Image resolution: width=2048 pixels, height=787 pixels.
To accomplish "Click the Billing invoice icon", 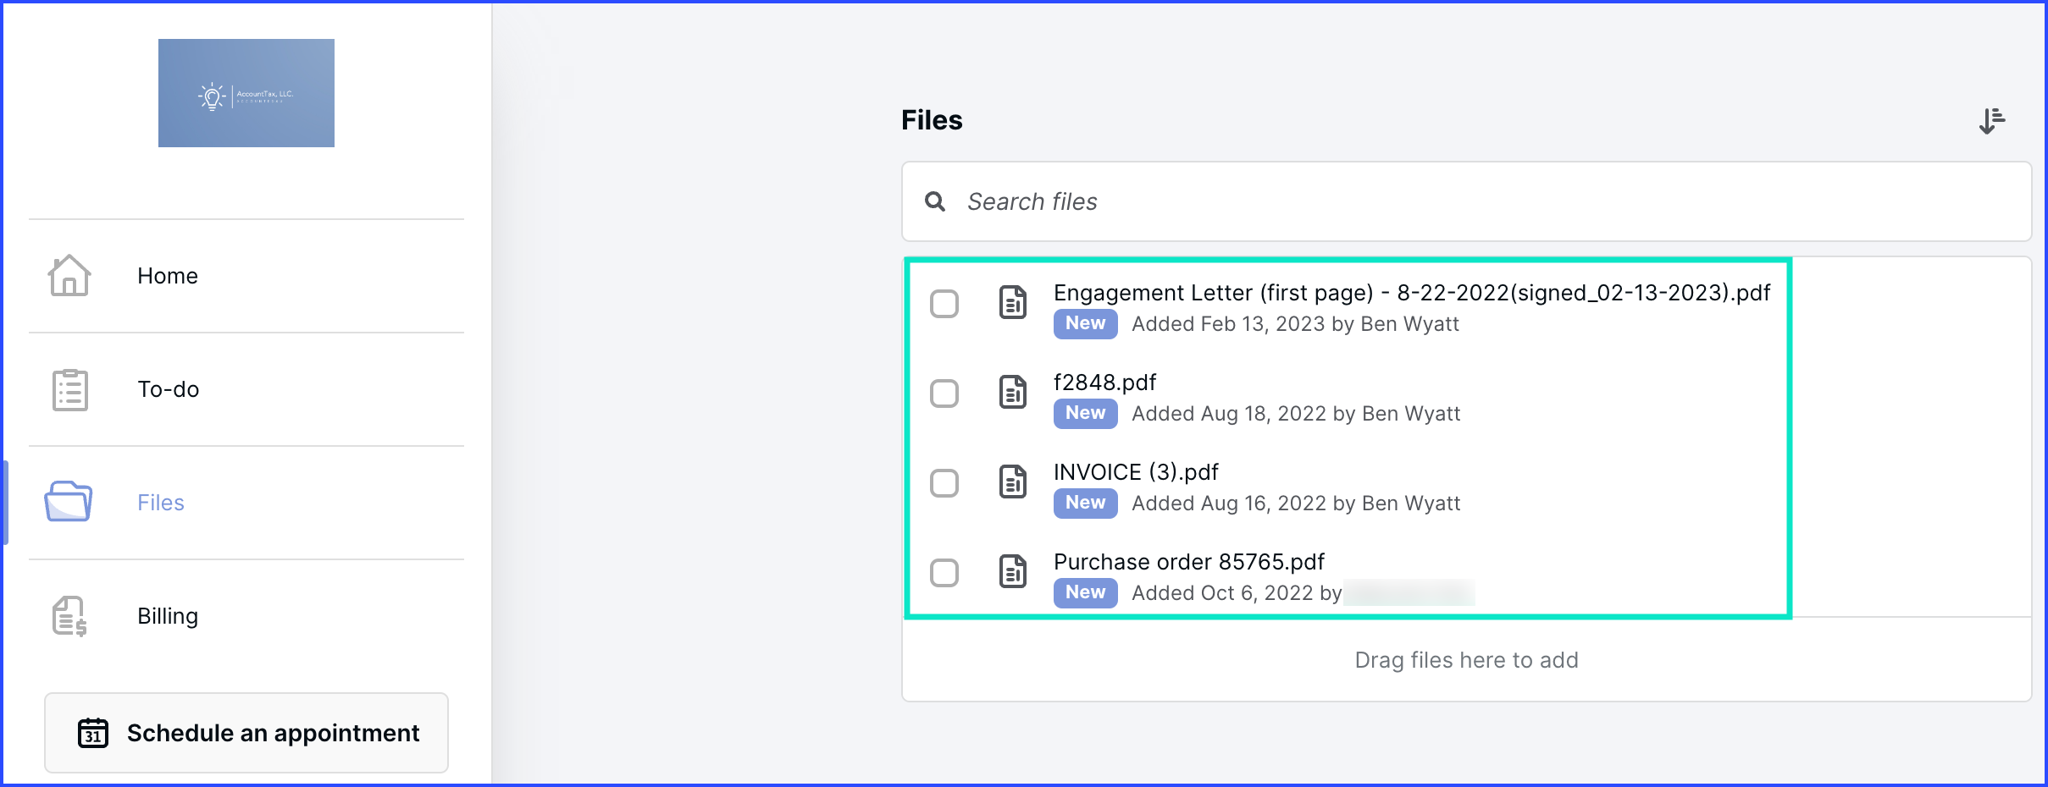I will 69,616.
